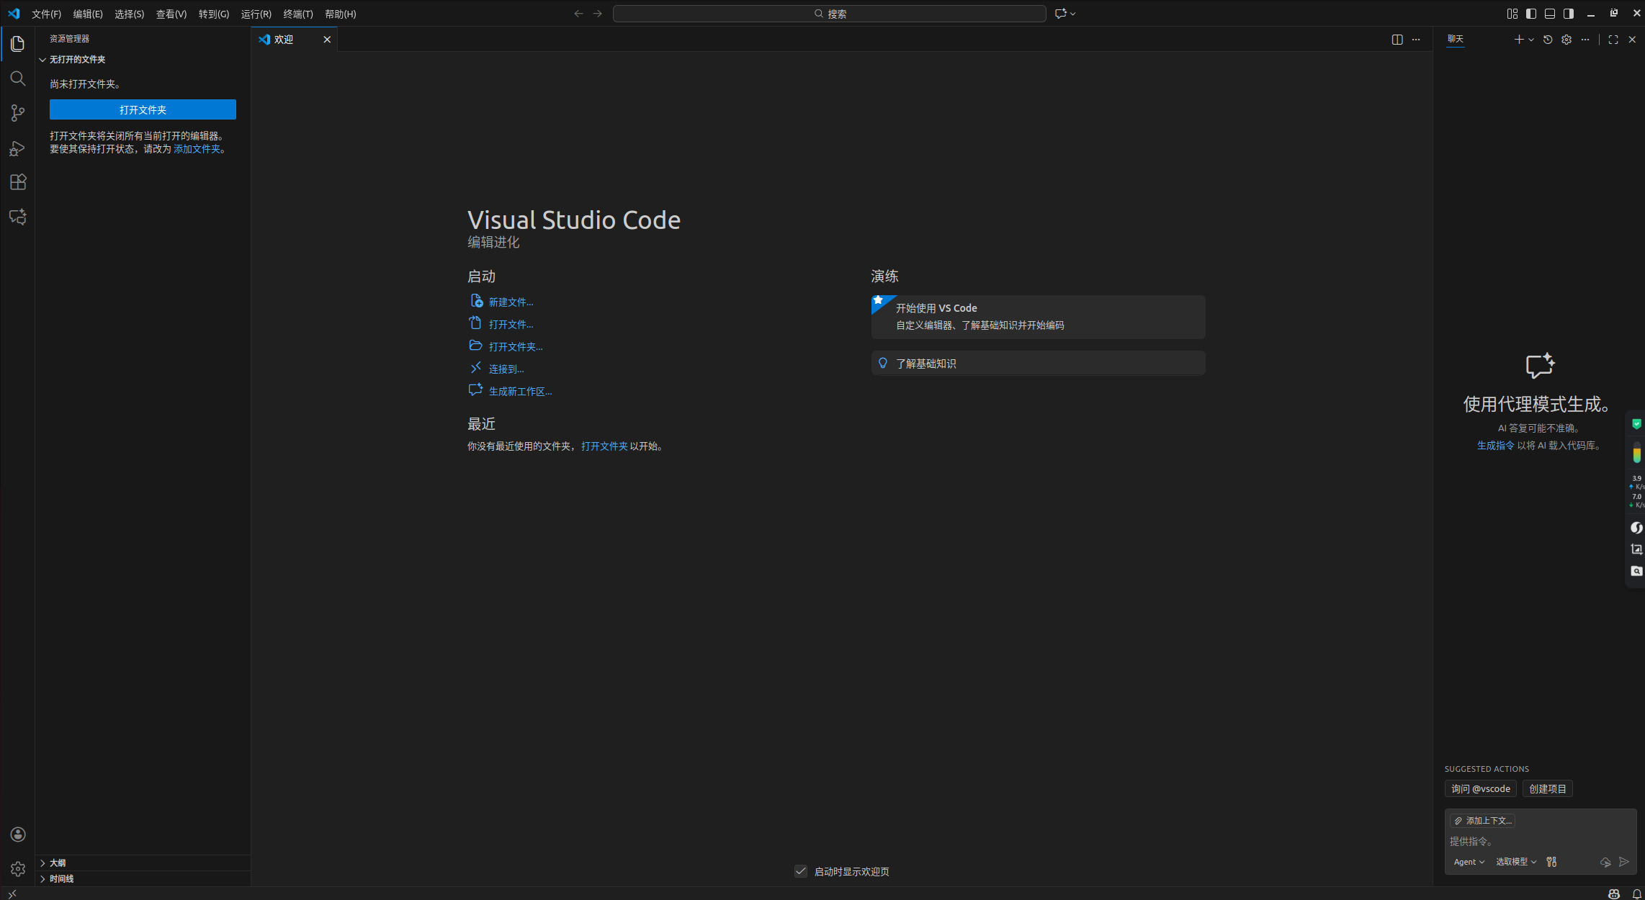Screen dimensions: 1645x900
Task: Open the Manage gear icon at bottom left
Action: (x=18, y=869)
